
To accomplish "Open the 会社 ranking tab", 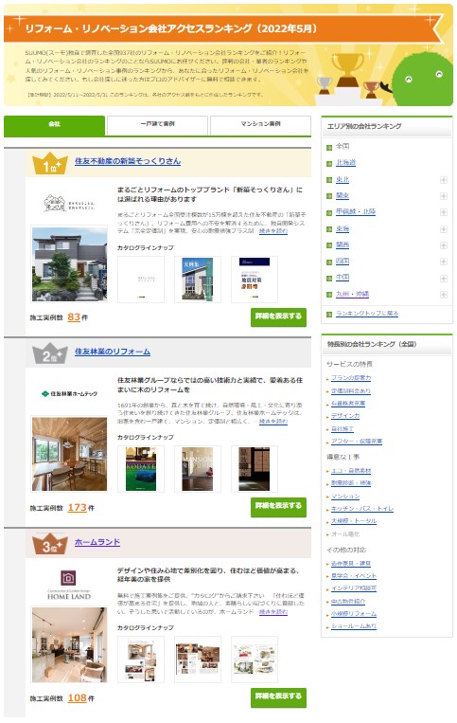I will pyautogui.click(x=54, y=125).
